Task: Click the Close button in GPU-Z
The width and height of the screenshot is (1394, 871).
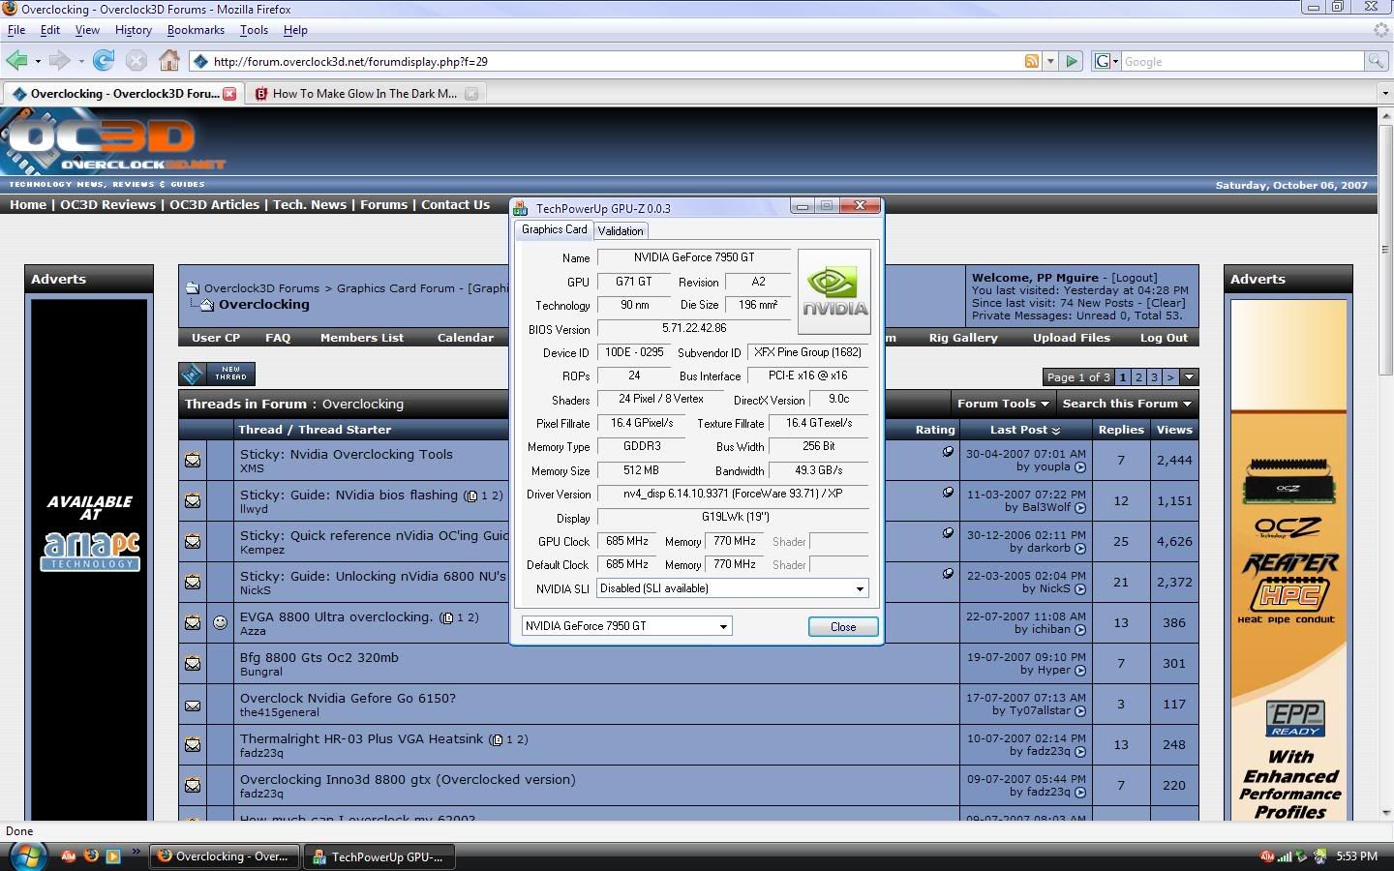Action: [843, 626]
